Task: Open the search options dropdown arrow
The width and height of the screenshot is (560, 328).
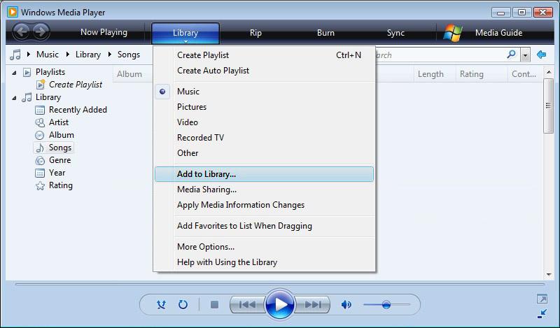Action: click(x=524, y=55)
